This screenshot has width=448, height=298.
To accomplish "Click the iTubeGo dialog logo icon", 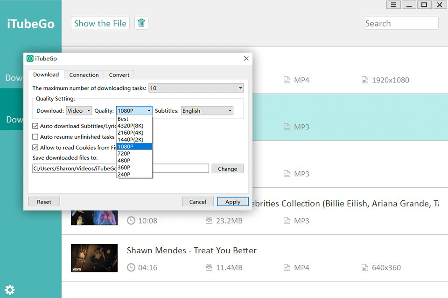I will point(30,59).
